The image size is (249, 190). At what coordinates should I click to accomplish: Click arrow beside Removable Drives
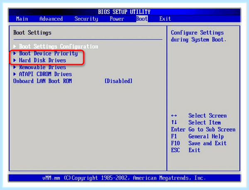point(15,67)
